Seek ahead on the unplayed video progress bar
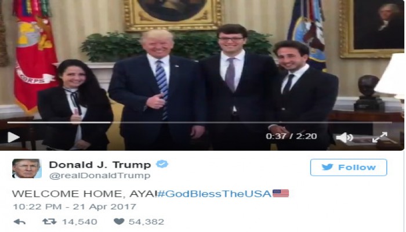The image size is (406, 232). (251, 122)
